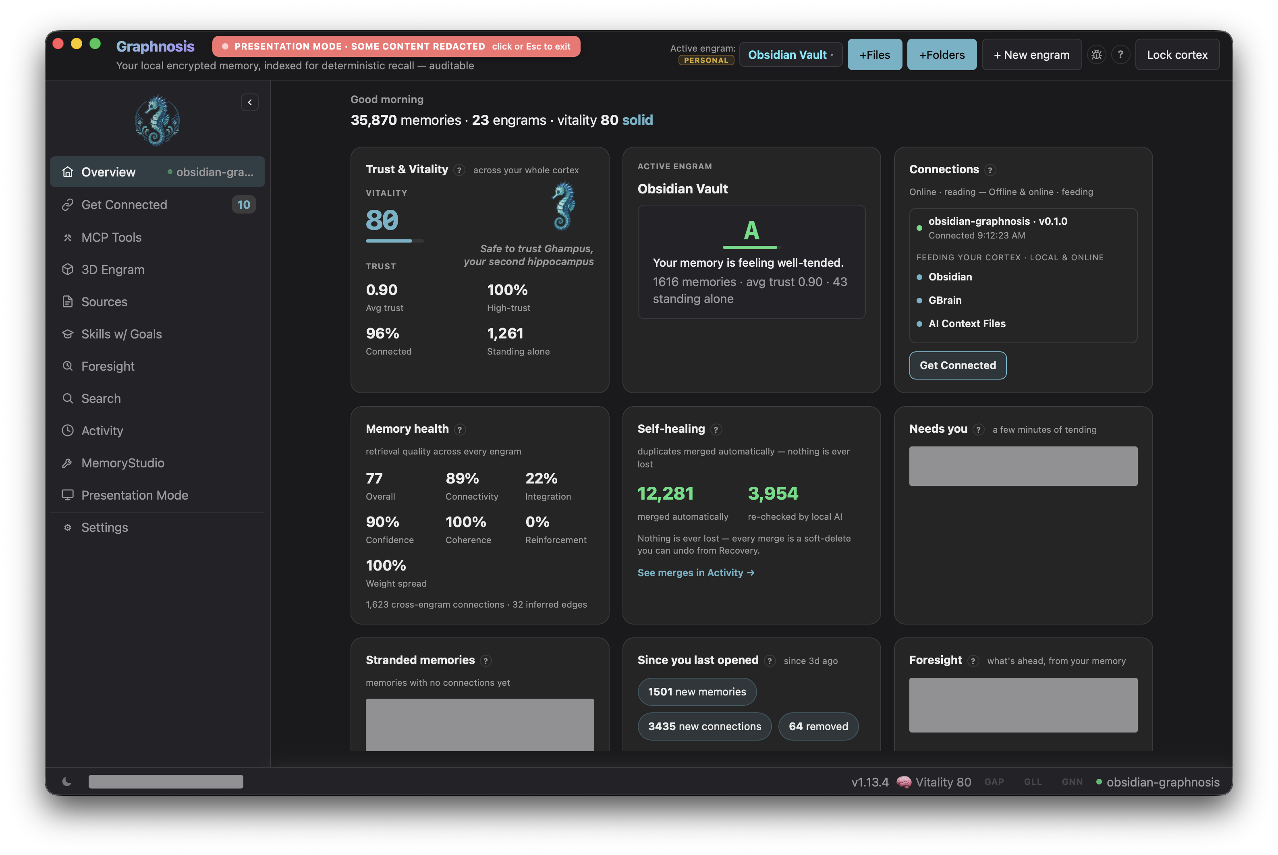The width and height of the screenshot is (1278, 855).
Task: Click the Get Connected link icon
Action: coord(68,204)
